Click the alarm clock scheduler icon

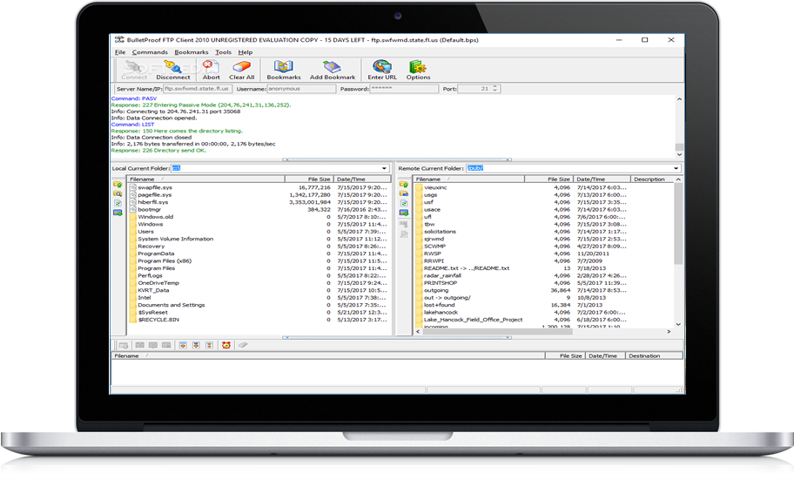click(x=225, y=345)
